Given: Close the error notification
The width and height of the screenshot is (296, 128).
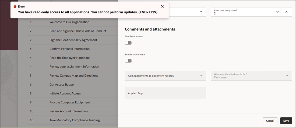Looking at the screenshot, I should click(x=162, y=6).
